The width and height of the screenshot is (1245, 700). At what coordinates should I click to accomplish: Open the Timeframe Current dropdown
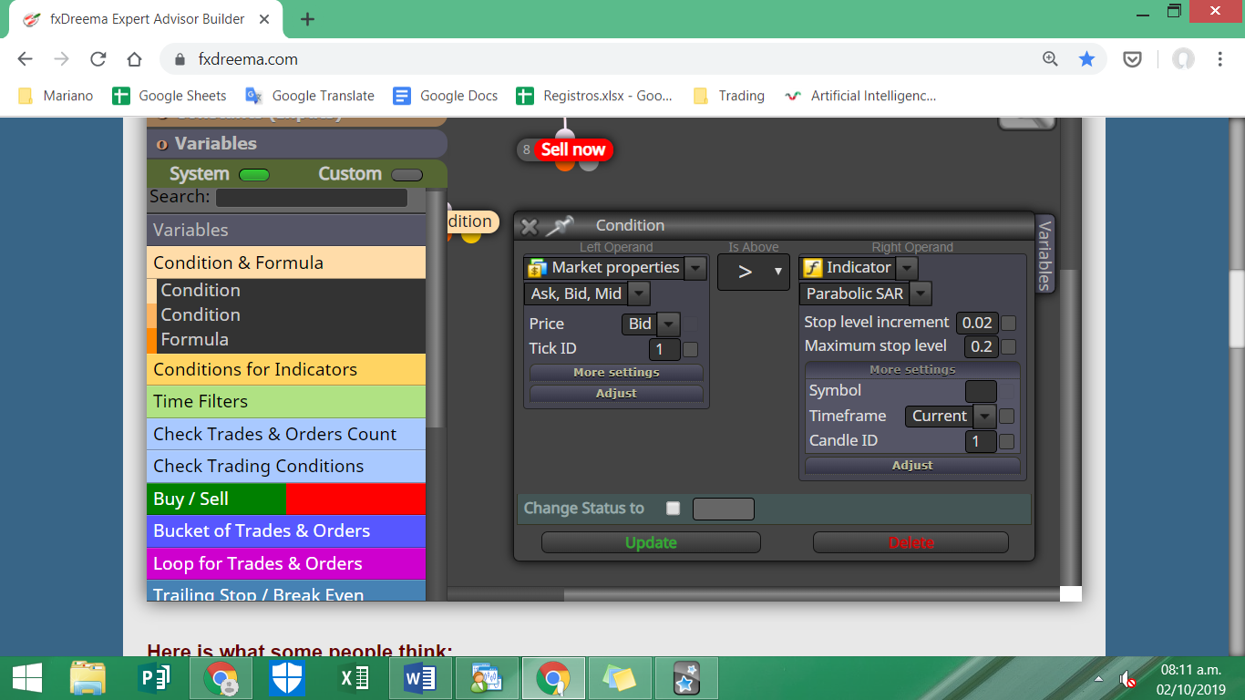[x=984, y=417]
